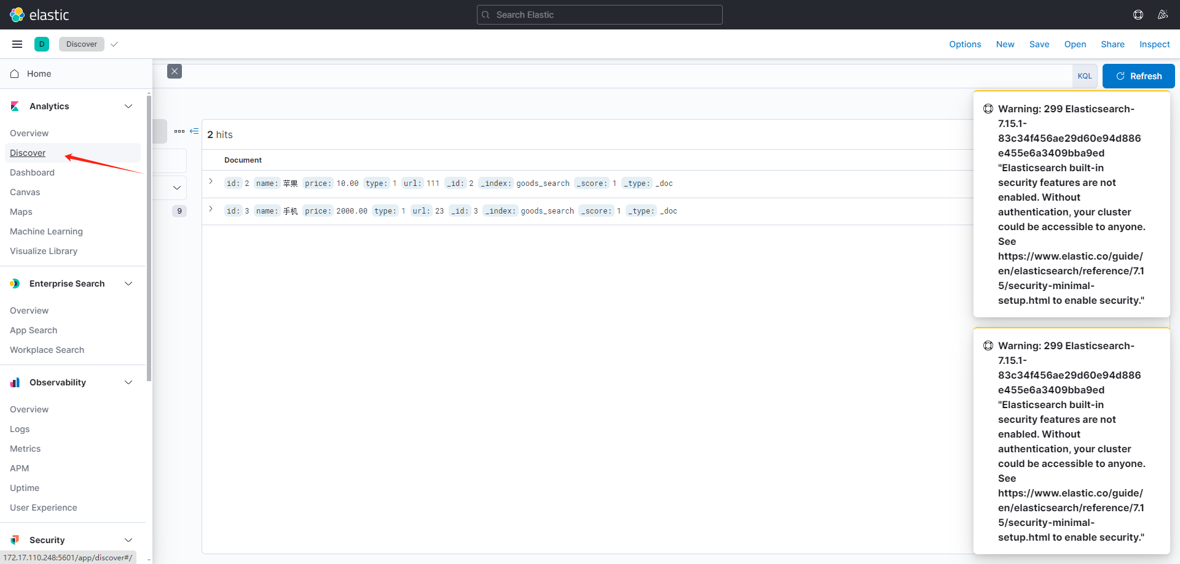Open Workplace Search in the sidebar

coord(47,350)
